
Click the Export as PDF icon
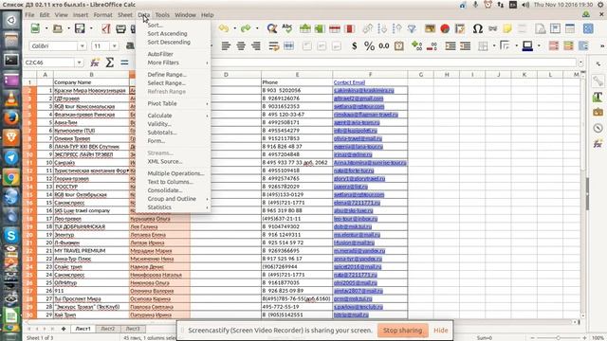coord(105,28)
